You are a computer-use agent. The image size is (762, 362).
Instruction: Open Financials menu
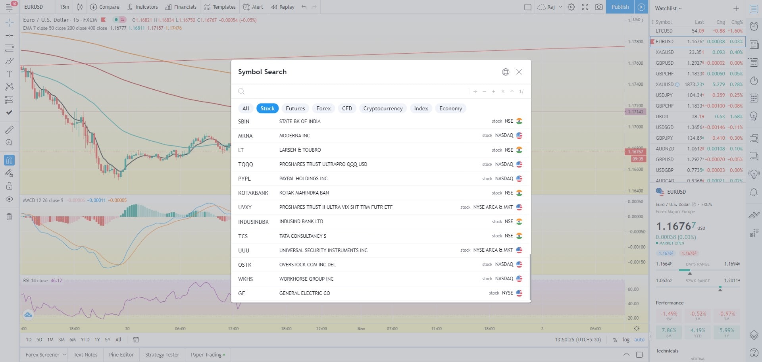pos(181,7)
